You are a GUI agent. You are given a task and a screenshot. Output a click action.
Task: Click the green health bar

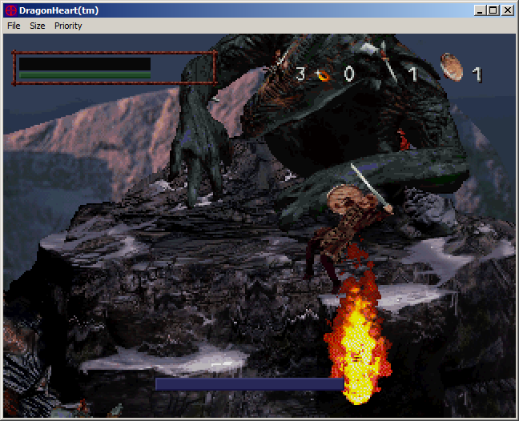[x=85, y=75]
